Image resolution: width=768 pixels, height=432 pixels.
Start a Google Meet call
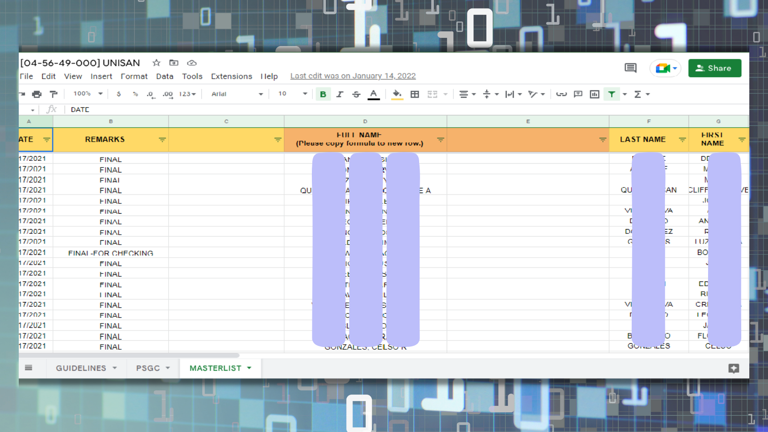pos(665,68)
